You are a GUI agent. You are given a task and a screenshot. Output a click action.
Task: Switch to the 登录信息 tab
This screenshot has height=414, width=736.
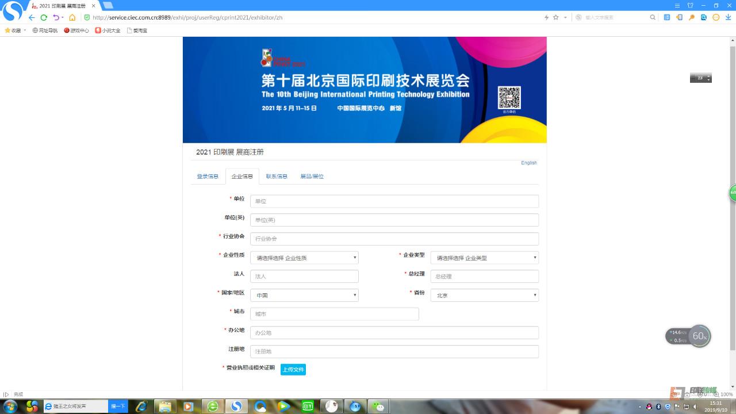pos(208,177)
